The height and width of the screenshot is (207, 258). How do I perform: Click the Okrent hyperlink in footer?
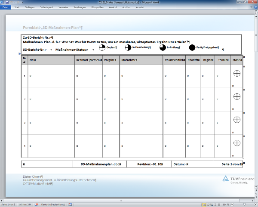tap(37, 176)
